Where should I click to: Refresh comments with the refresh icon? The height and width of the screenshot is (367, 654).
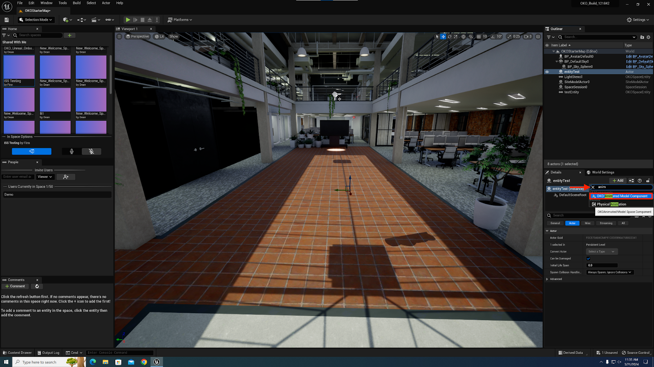[x=37, y=286]
